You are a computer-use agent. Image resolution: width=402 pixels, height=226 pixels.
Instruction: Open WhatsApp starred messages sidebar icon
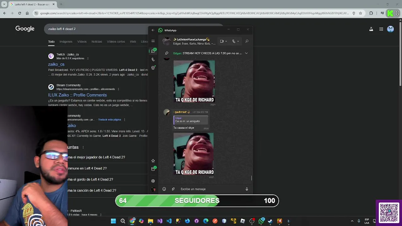coord(153,161)
